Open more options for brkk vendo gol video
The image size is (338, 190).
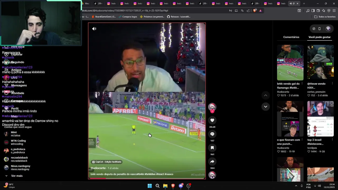tap(302, 84)
